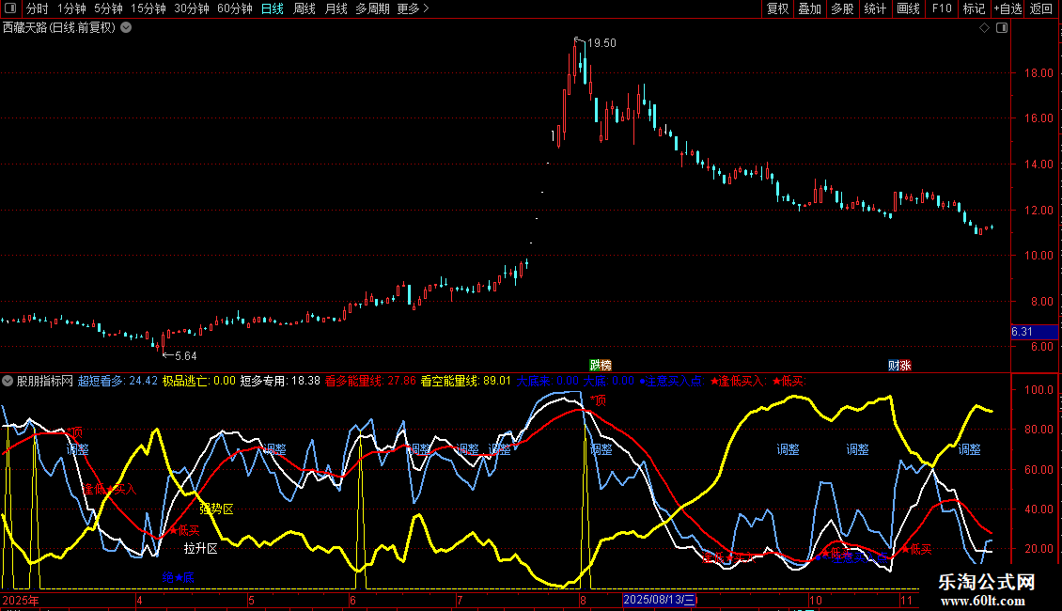Viewport: 1062px width, 611px height.
Task: Select the 5分钟 period tab
Action: tap(108, 8)
